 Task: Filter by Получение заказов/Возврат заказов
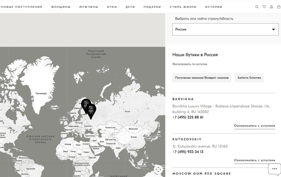202,78
